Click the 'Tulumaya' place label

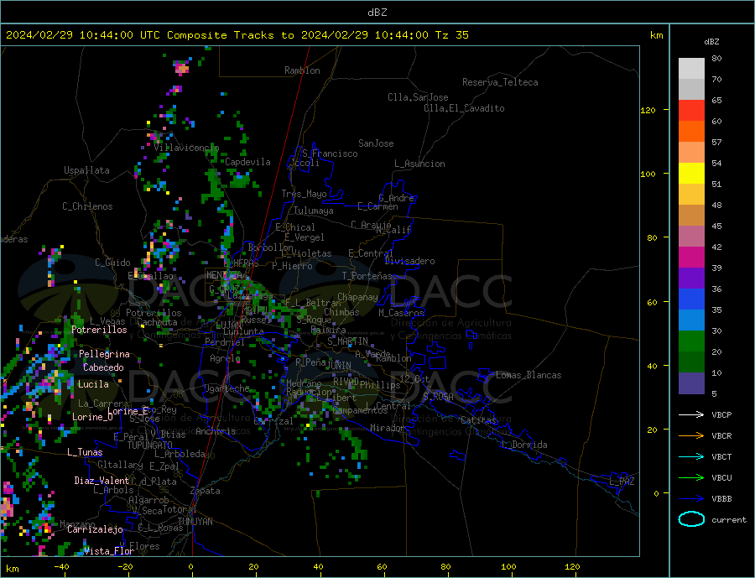[x=314, y=211]
